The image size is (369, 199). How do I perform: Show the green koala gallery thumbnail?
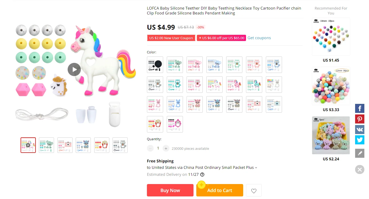(x=47, y=145)
